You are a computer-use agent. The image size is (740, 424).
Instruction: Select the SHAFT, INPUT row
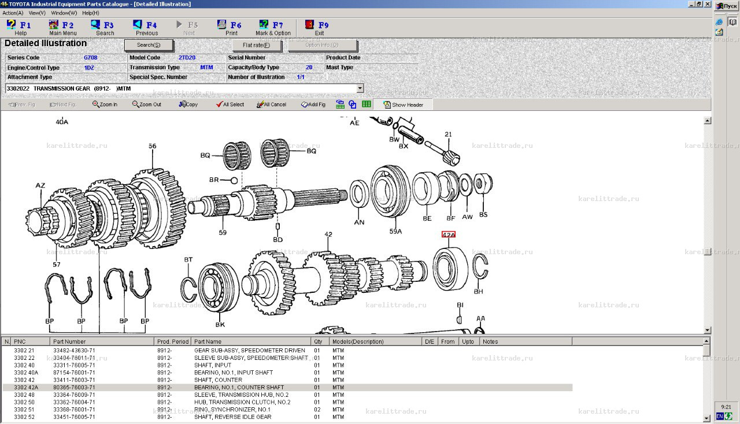(x=288, y=365)
